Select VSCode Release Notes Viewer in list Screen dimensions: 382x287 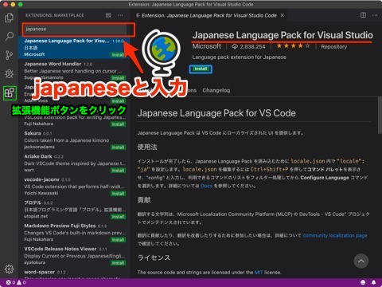(74, 256)
